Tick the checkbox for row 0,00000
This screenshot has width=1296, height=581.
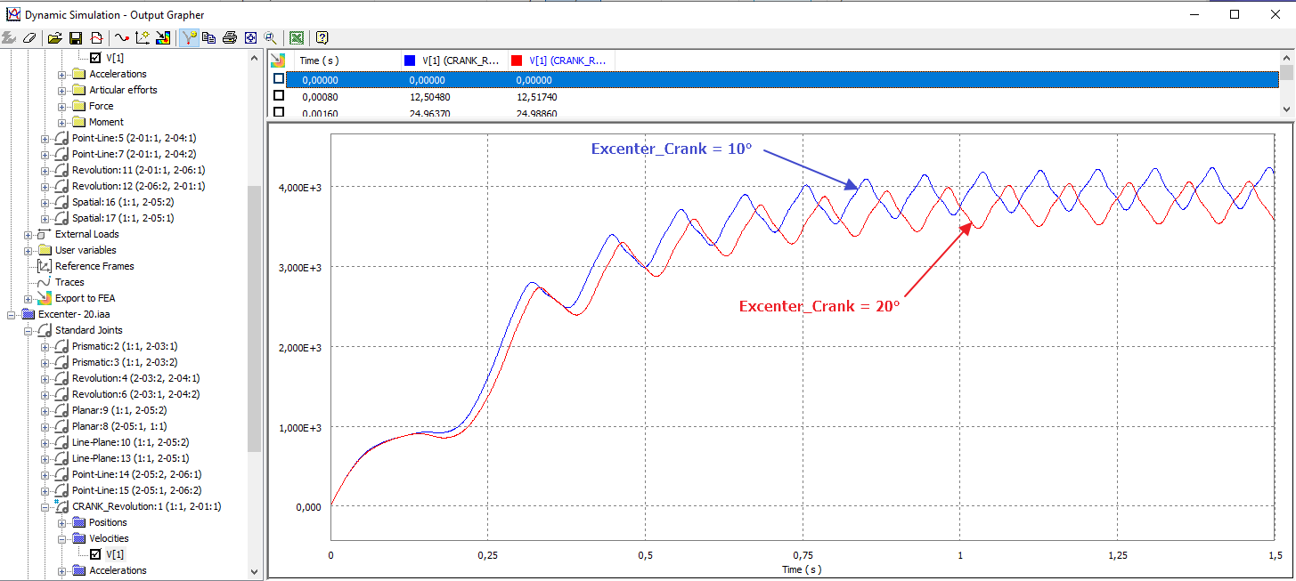279,79
